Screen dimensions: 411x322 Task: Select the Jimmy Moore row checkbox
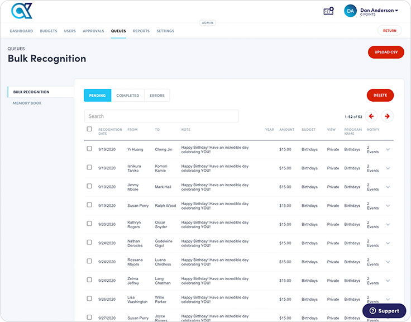pyautogui.click(x=89, y=186)
